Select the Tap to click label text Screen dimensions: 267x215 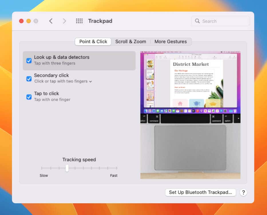[46, 93]
